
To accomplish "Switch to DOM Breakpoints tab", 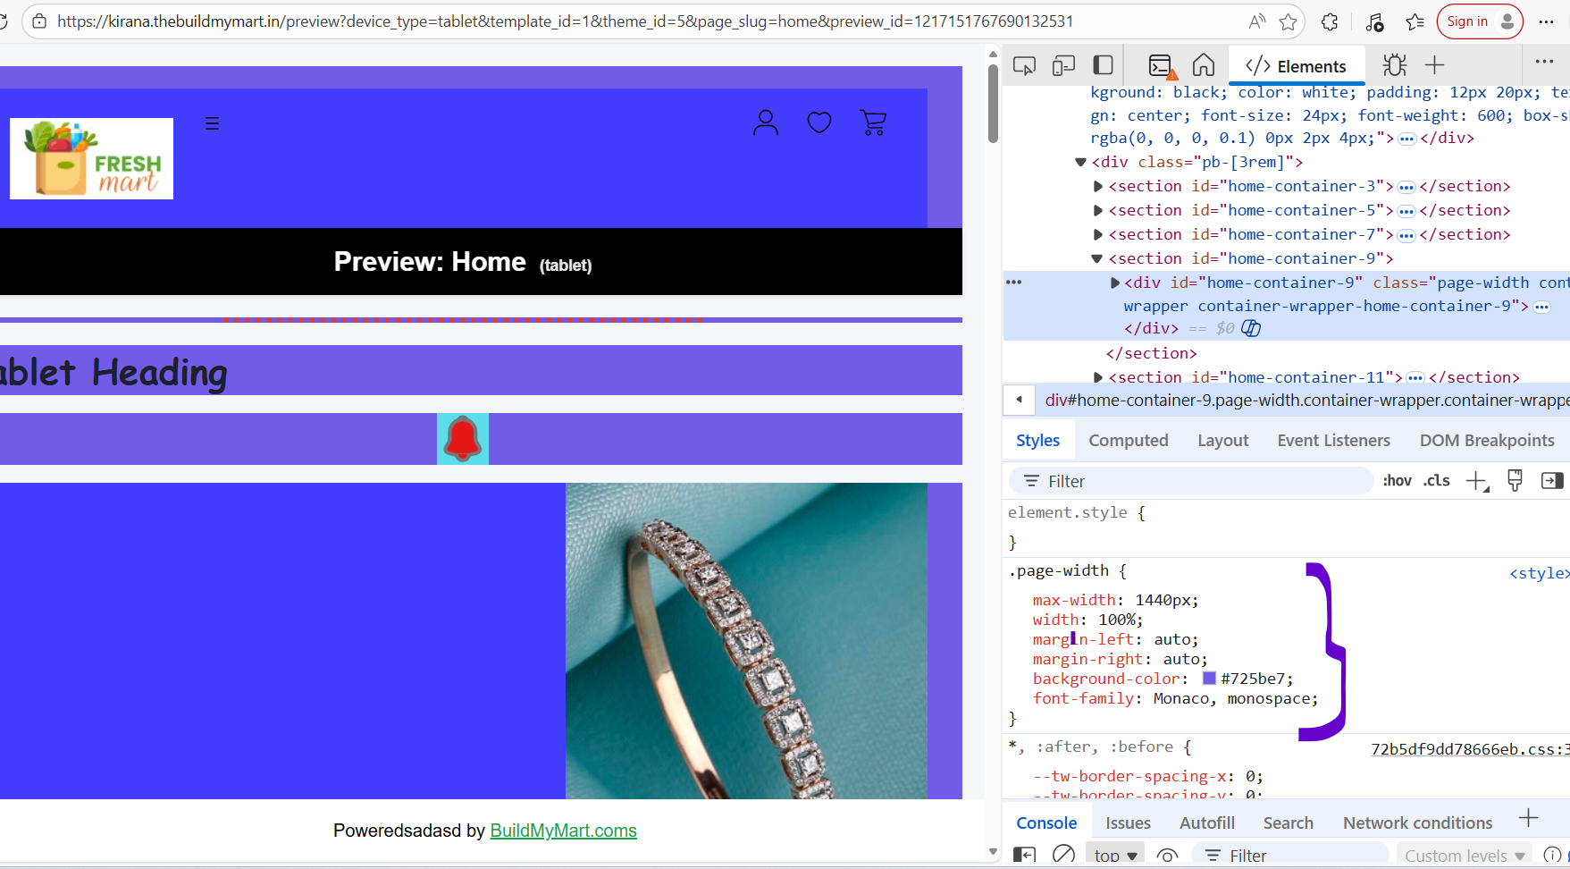I will 1487,440.
